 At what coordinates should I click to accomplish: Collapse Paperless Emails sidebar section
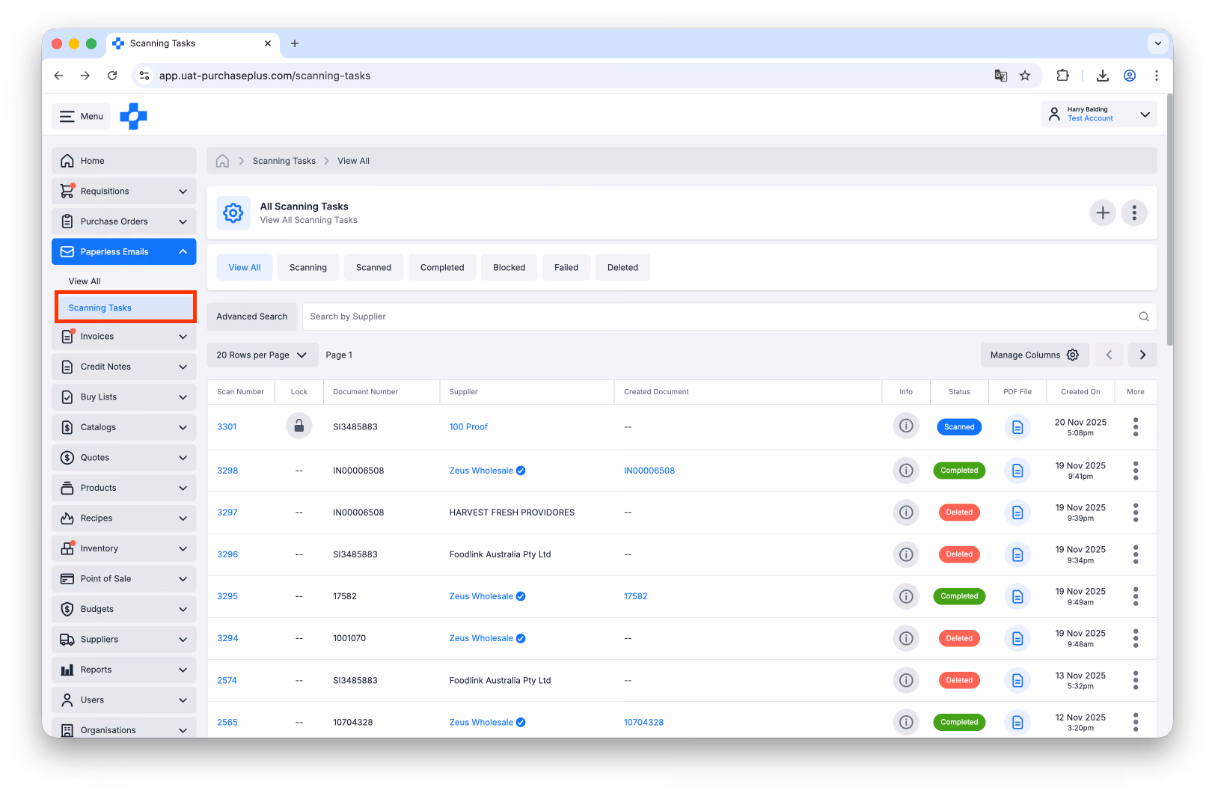tap(124, 252)
